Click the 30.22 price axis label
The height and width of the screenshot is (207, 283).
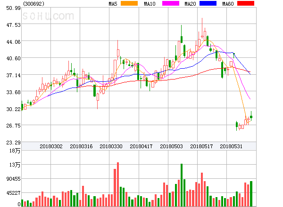tap(13, 109)
